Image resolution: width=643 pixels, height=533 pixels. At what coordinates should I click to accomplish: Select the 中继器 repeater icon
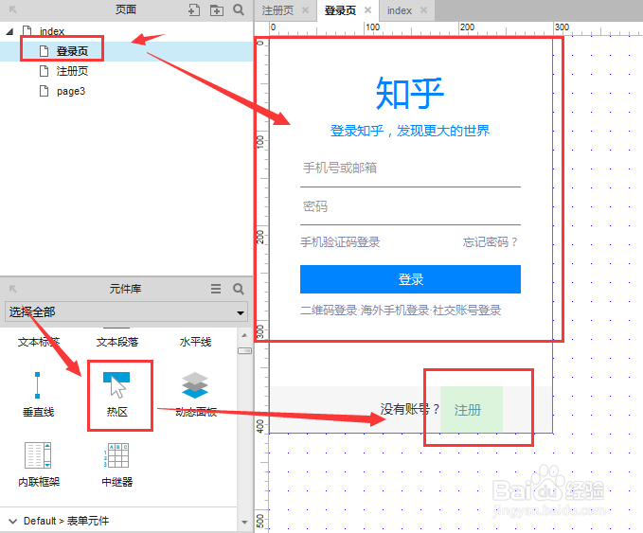coord(116,455)
